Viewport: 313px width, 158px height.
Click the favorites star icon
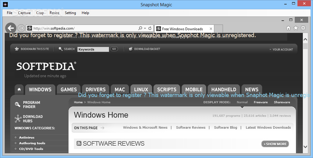(x=296, y=28)
